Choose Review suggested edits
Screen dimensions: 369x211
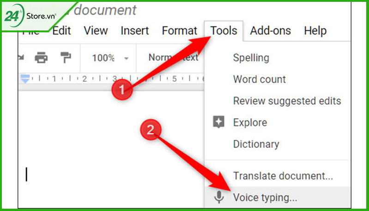(287, 101)
